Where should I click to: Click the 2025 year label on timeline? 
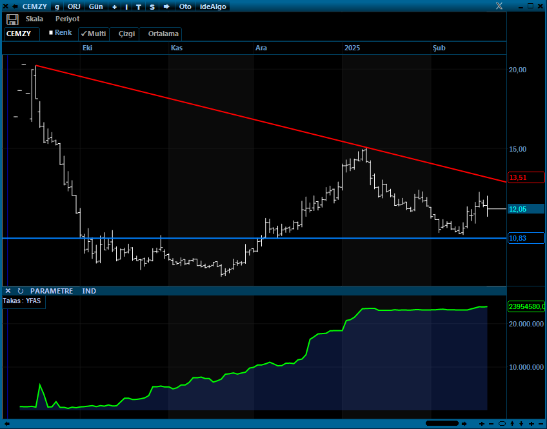point(352,48)
